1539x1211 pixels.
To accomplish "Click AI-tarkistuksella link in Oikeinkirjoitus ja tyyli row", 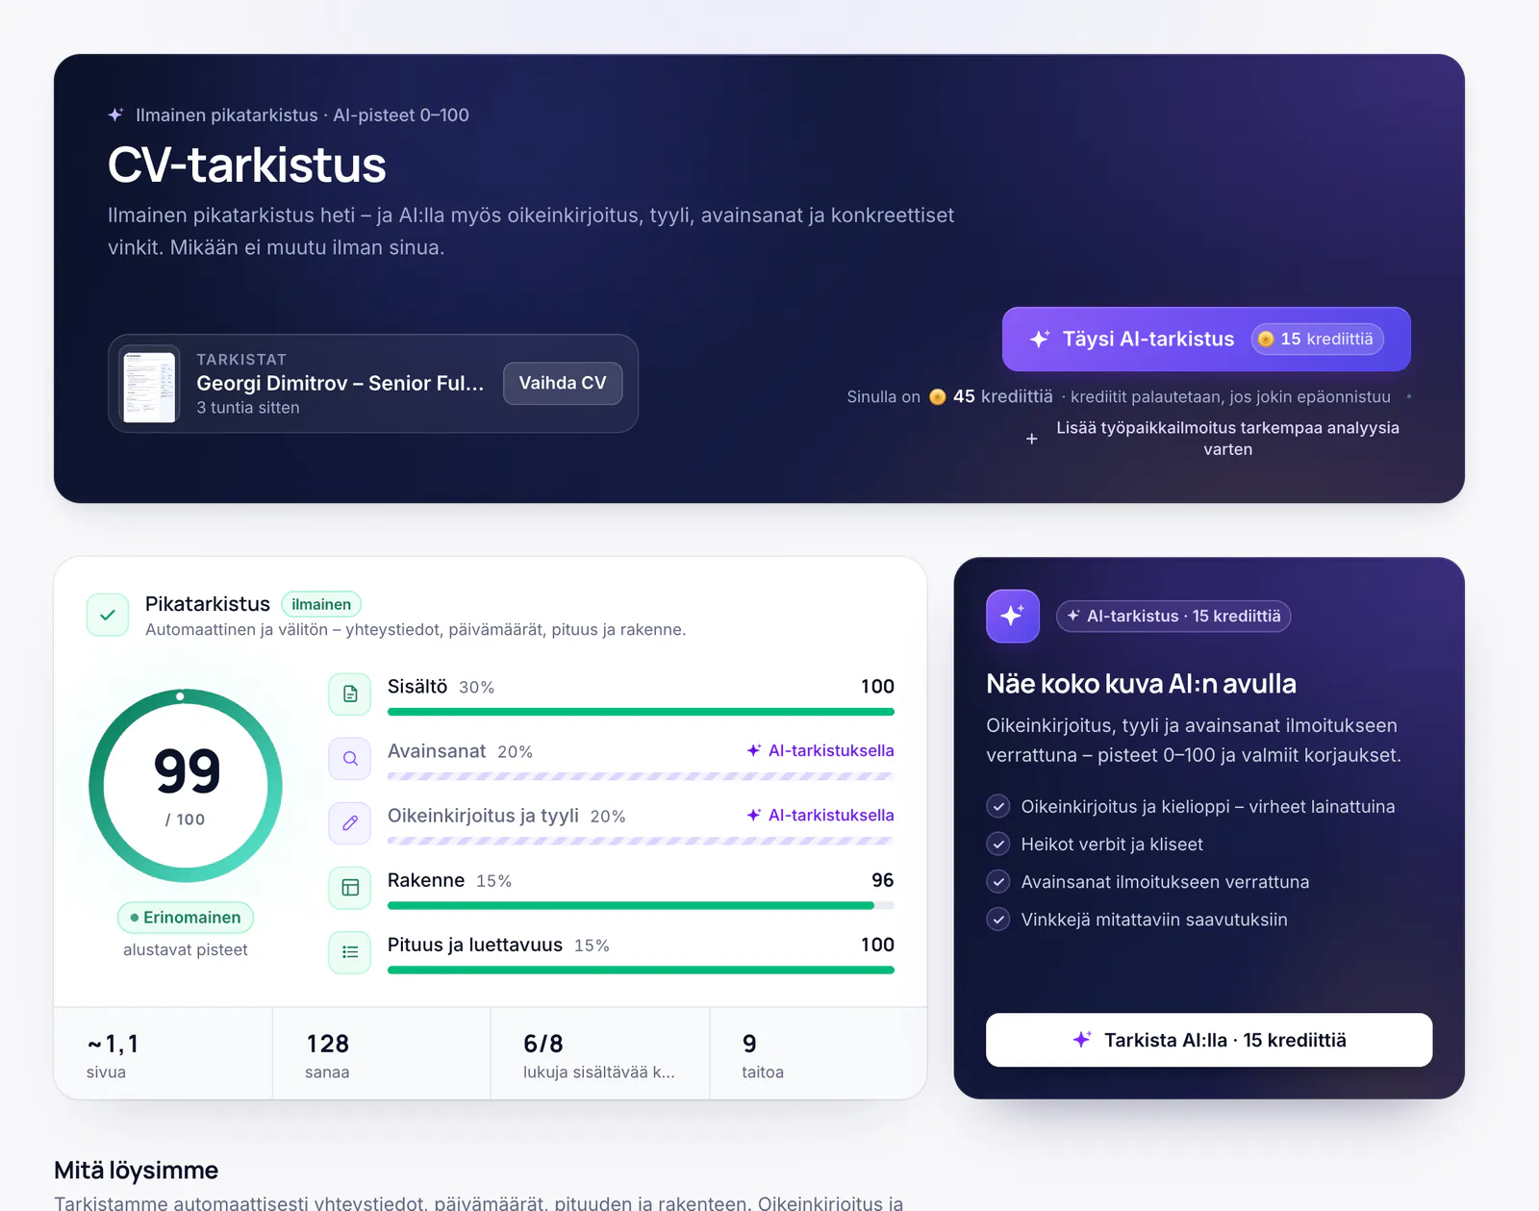I will click(820, 815).
